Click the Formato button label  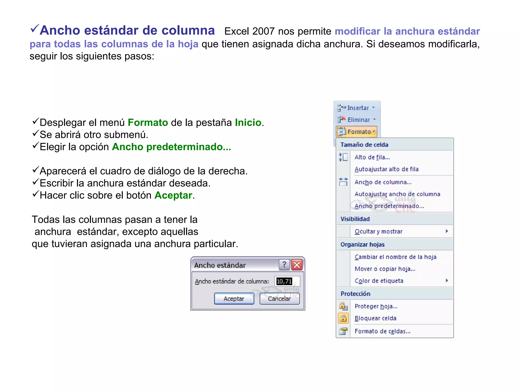[359, 132]
